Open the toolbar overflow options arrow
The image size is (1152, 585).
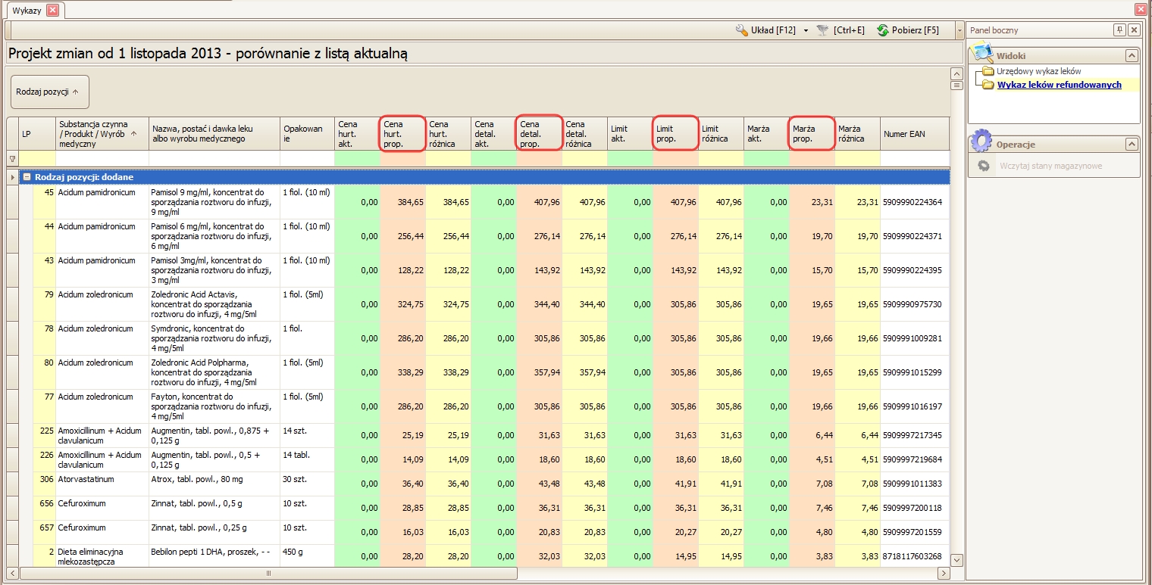(959, 30)
